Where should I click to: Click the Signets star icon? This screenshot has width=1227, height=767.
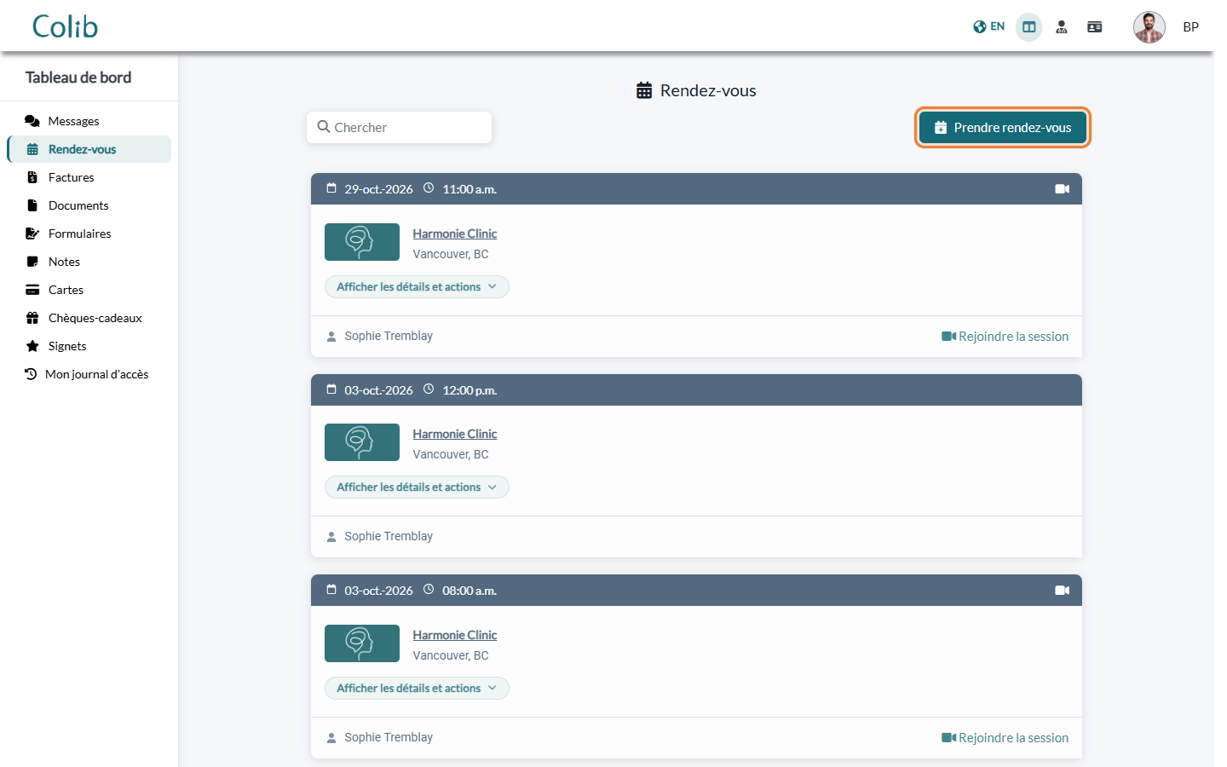tap(32, 346)
